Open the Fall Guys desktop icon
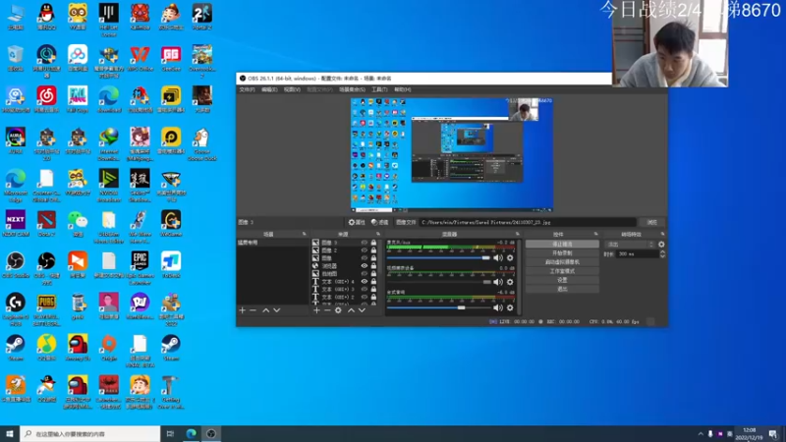786x442 pixels. pos(78,99)
